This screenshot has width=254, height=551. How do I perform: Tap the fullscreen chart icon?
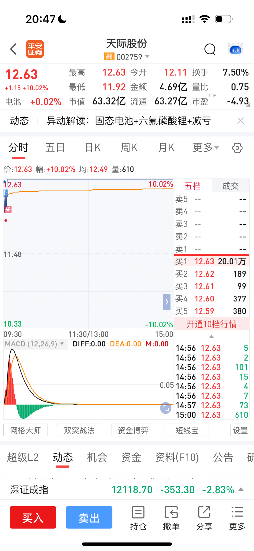point(166,408)
